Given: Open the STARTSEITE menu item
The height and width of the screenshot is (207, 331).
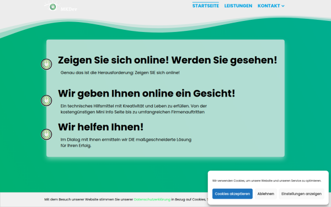Looking at the screenshot, I should click(x=206, y=6).
